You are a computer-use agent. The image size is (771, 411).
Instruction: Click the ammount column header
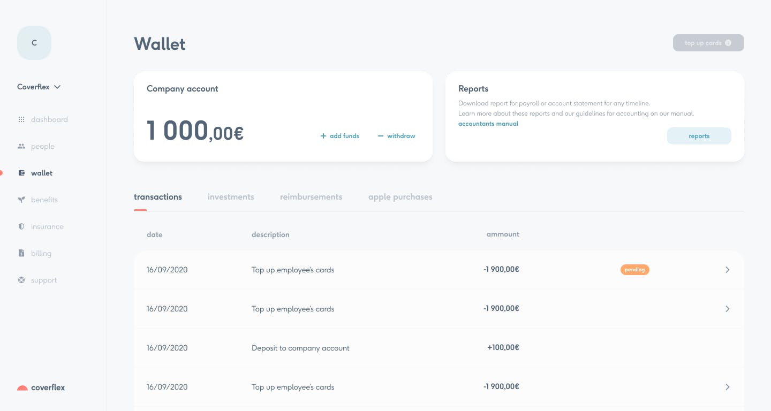503,234
